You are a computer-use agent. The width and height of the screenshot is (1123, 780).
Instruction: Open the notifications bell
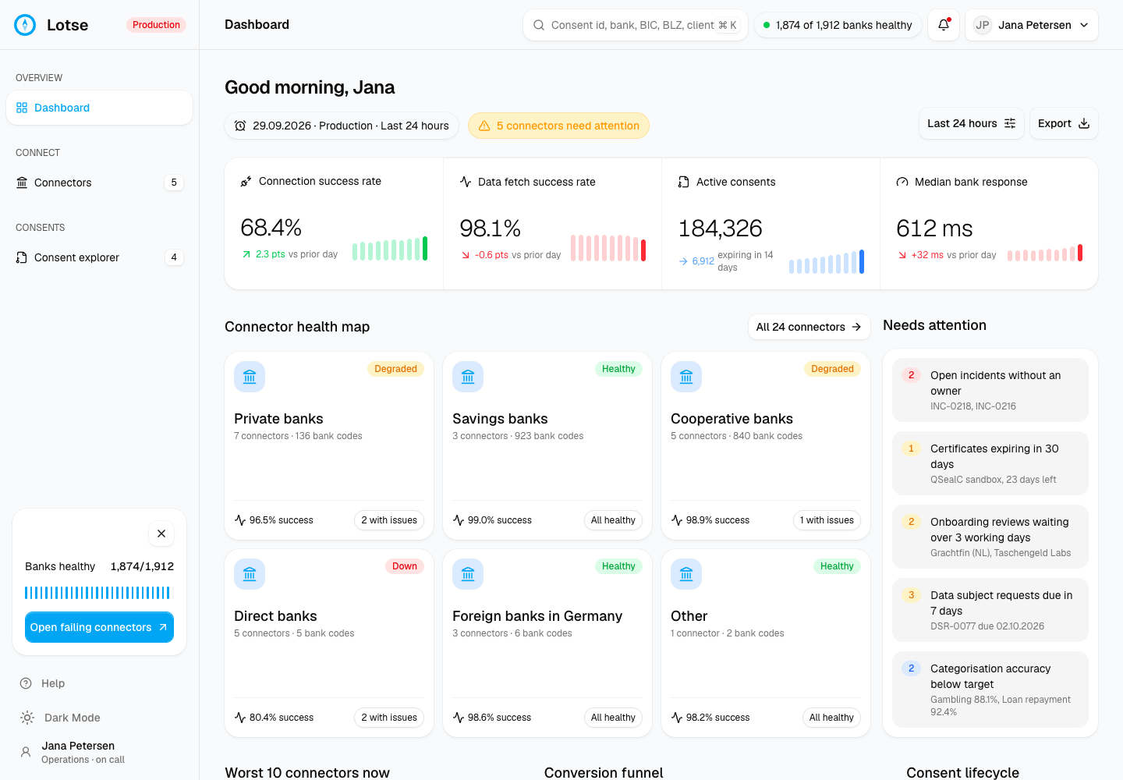click(x=943, y=25)
